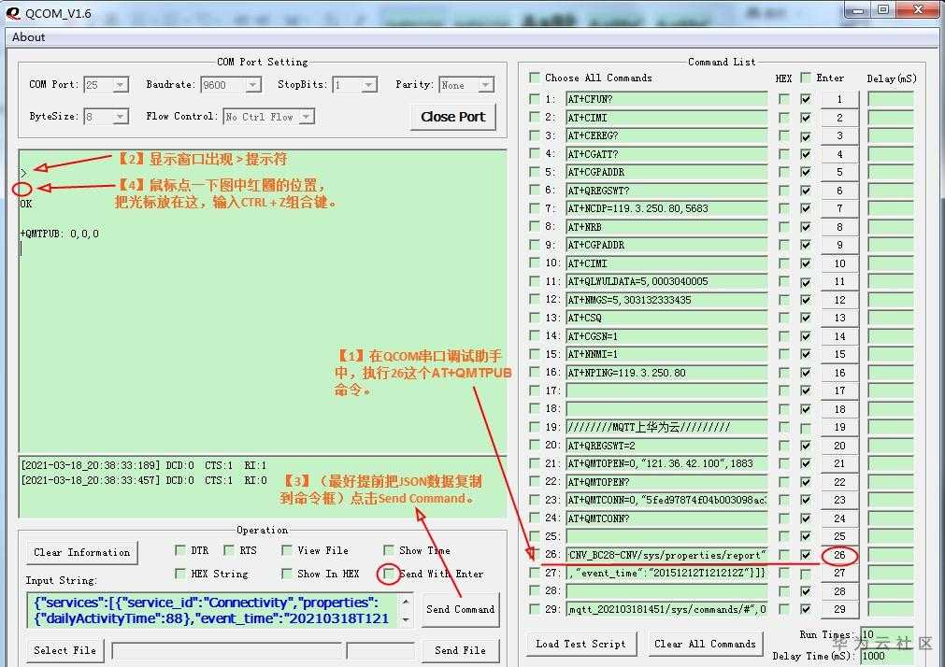The image size is (945, 667).
Task: Click the event_time command field in row 27
Action: click(x=666, y=573)
